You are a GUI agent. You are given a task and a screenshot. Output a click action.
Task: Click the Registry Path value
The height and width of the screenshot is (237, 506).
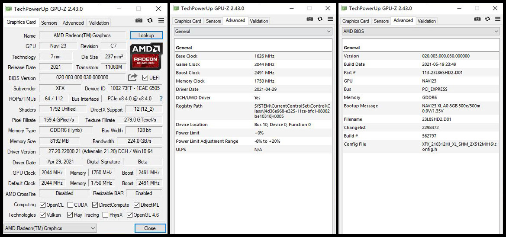(x=292, y=111)
